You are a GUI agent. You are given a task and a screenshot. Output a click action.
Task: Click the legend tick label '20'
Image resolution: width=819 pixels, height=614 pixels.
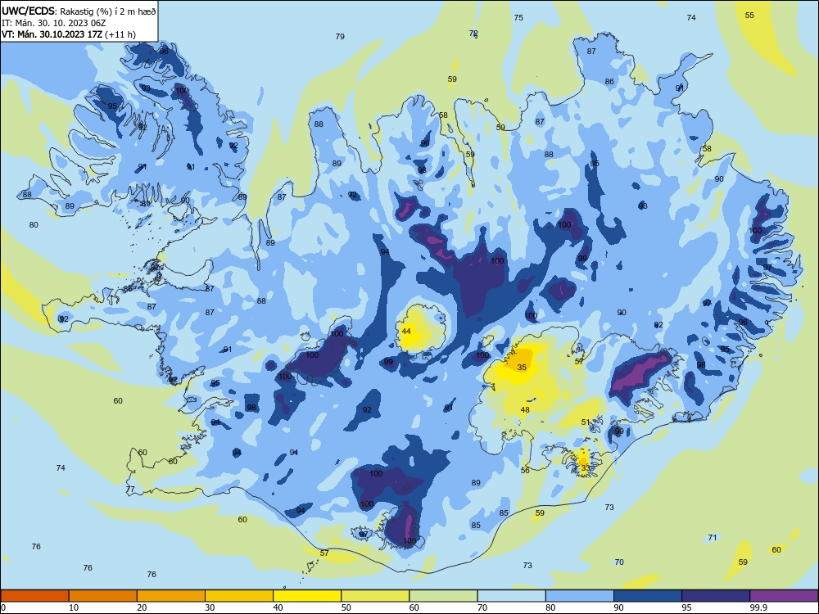coord(142,607)
